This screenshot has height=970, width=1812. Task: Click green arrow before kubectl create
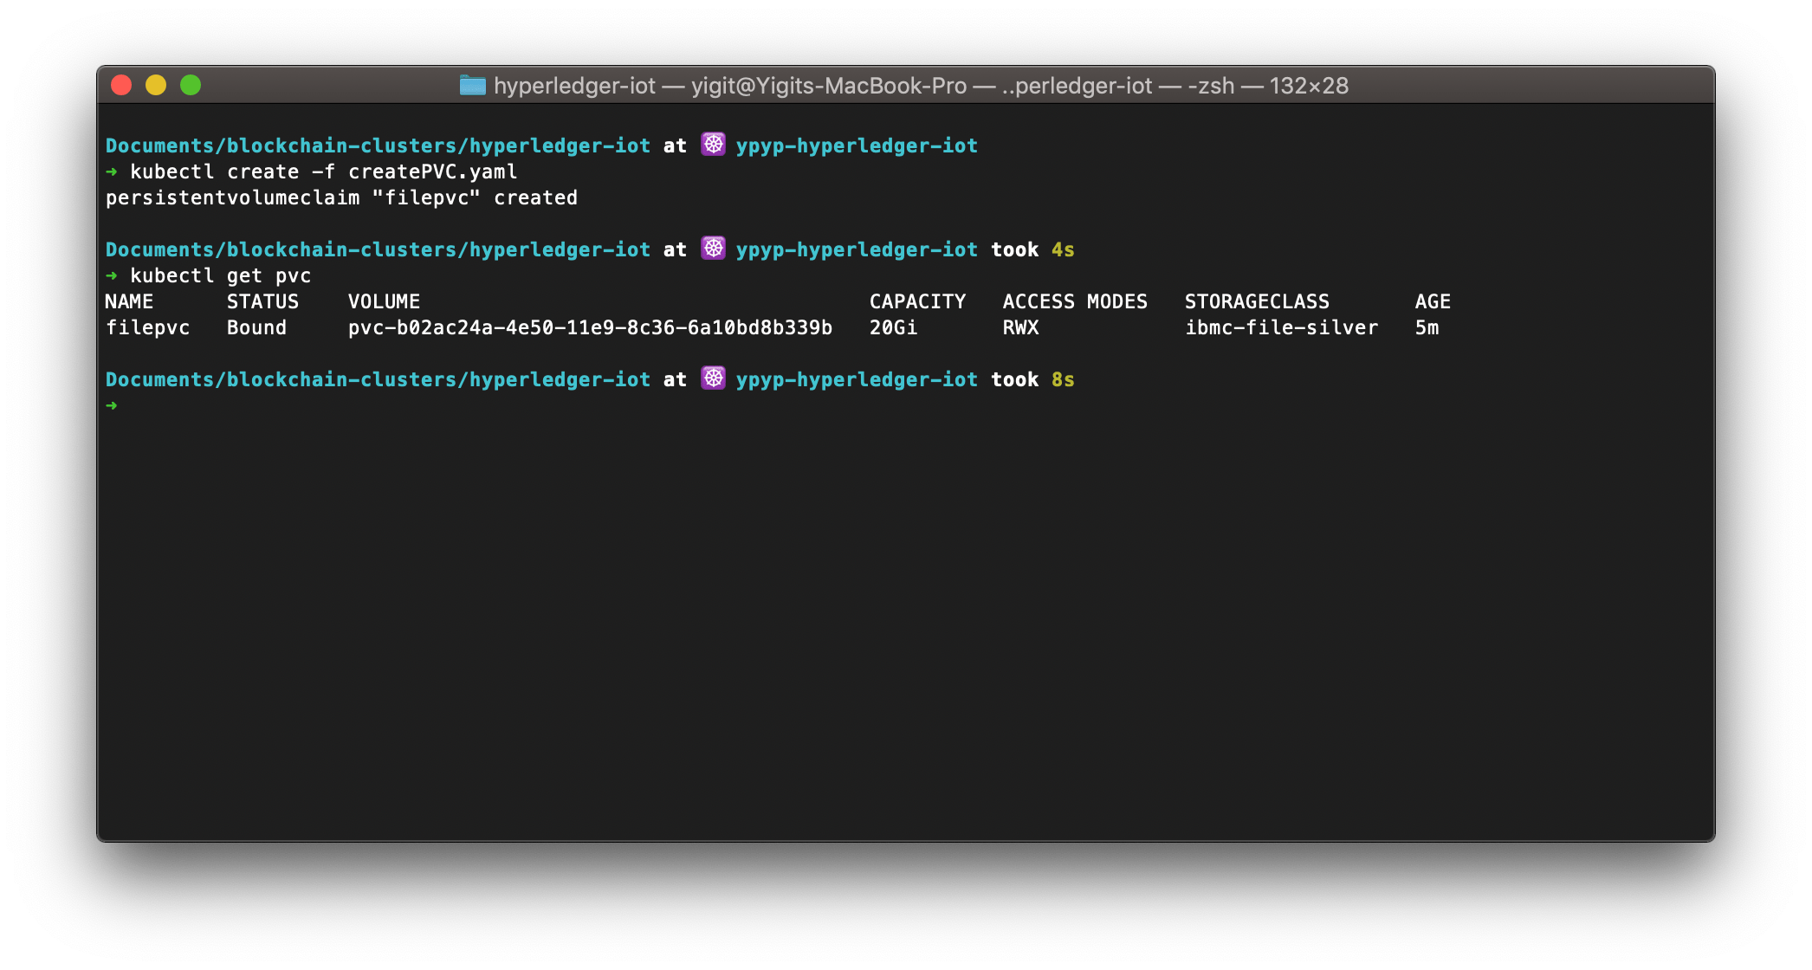[x=112, y=171]
